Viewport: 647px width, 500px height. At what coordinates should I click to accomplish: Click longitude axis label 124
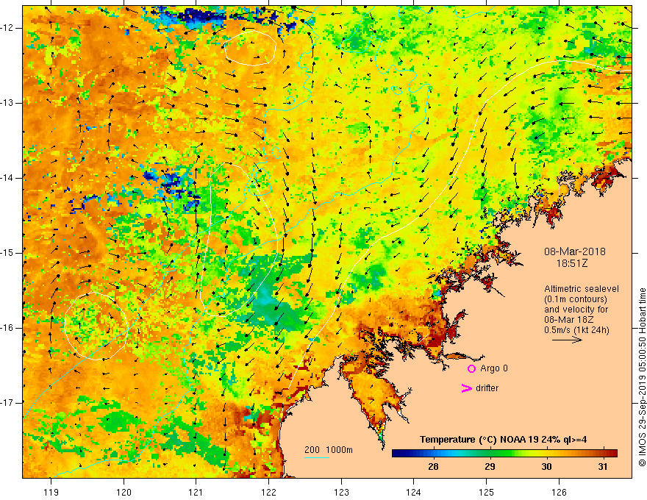coord(414,492)
